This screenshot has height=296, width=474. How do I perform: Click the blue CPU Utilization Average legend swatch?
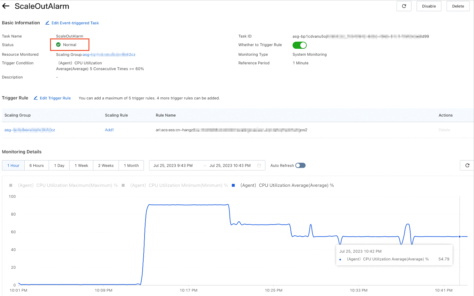233,185
